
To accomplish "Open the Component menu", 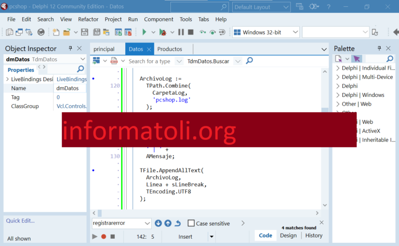I will coord(158,19).
